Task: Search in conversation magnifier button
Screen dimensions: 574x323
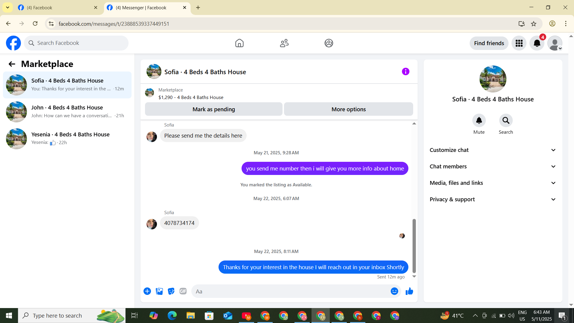Action: tap(506, 121)
